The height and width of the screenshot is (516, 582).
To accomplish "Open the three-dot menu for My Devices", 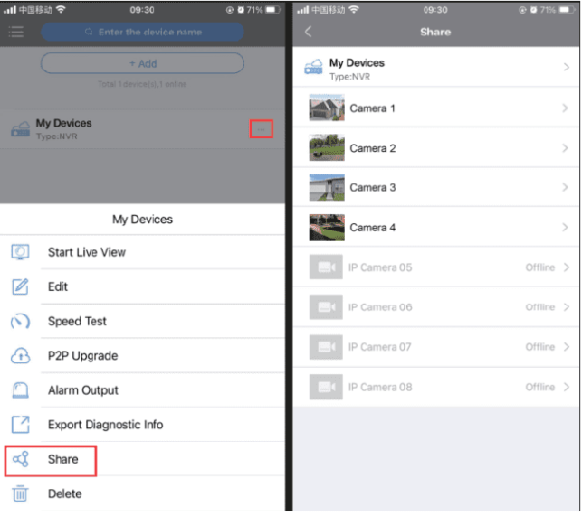I will [262, 129].
